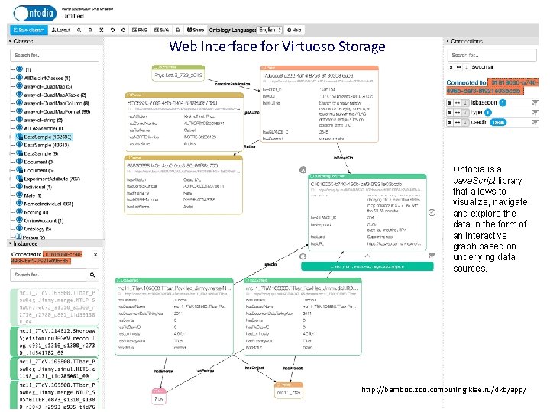Click the Share button
Image resolution: width=550 pixels, height=412 pixels.
click(x=196, y=30)
